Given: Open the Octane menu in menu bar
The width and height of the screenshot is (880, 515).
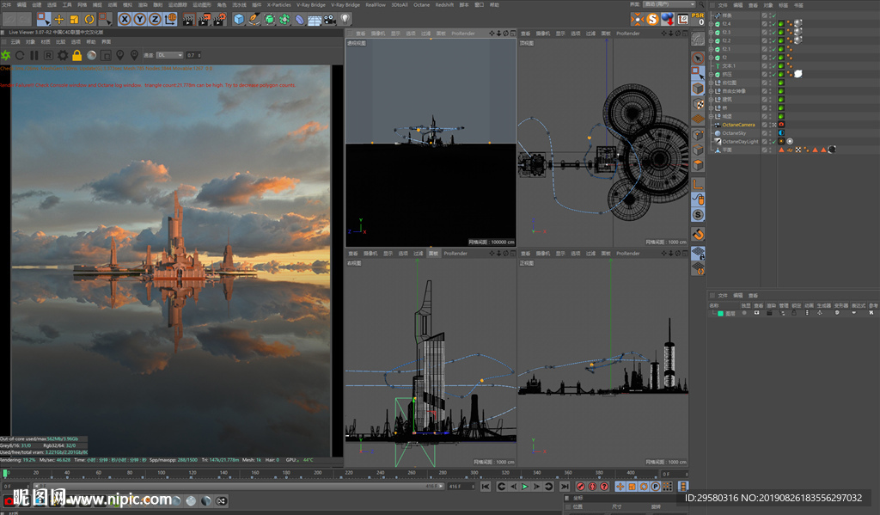Looking at the screenshot, I should tap(421, 4).
